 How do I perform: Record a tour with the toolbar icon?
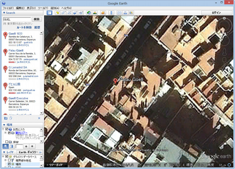(x=81, y=13)
